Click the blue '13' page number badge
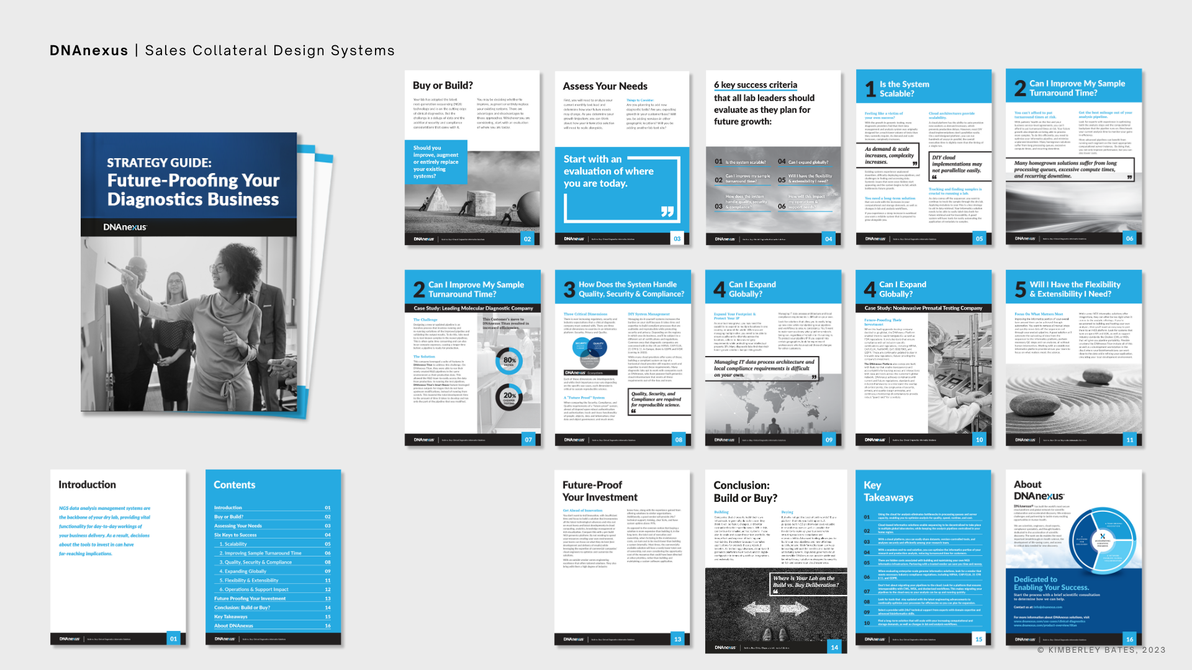 (x=677, y=639)
